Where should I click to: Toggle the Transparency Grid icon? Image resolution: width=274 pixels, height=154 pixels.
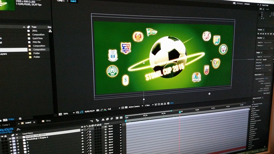(126, 107)
